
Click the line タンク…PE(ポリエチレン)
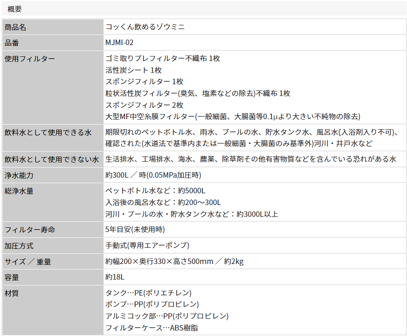coord(149,293)
